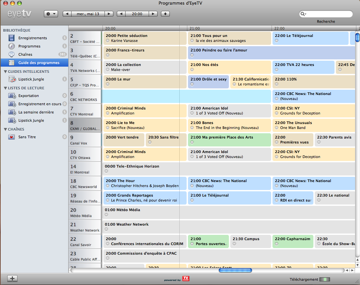360x285 pixels.
Task: Go to previous day arrow
Action: [x=67, y=14]
